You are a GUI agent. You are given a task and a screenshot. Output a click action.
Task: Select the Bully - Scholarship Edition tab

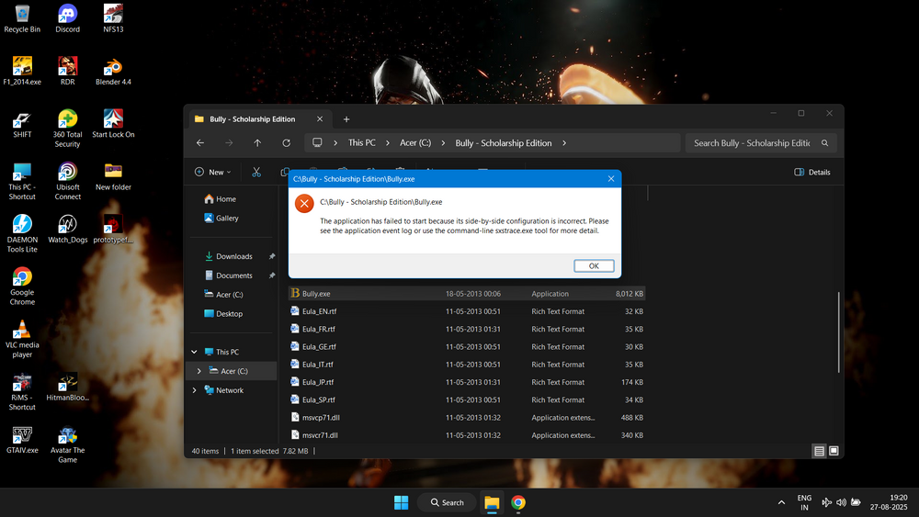253,119
